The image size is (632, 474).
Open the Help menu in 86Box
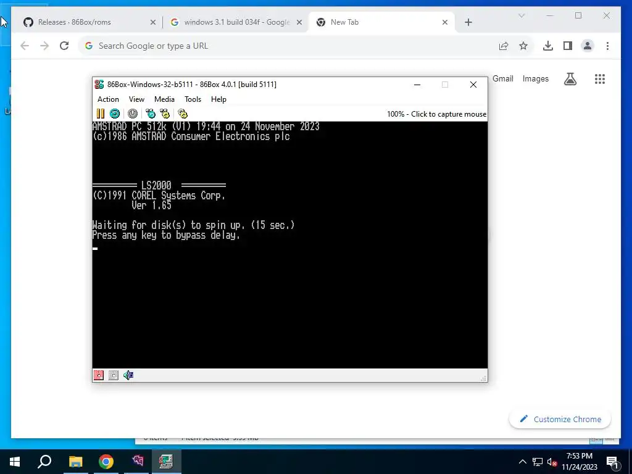tap(218, 99)
